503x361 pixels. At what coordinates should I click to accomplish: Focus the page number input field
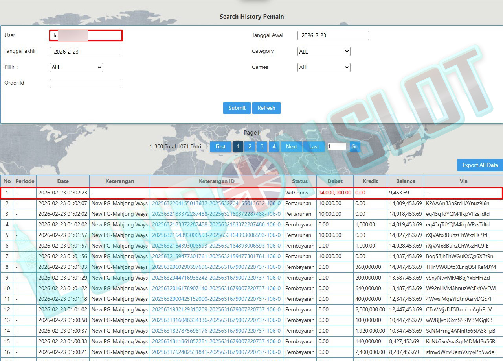pyautogui.click(x=336, y=146)
